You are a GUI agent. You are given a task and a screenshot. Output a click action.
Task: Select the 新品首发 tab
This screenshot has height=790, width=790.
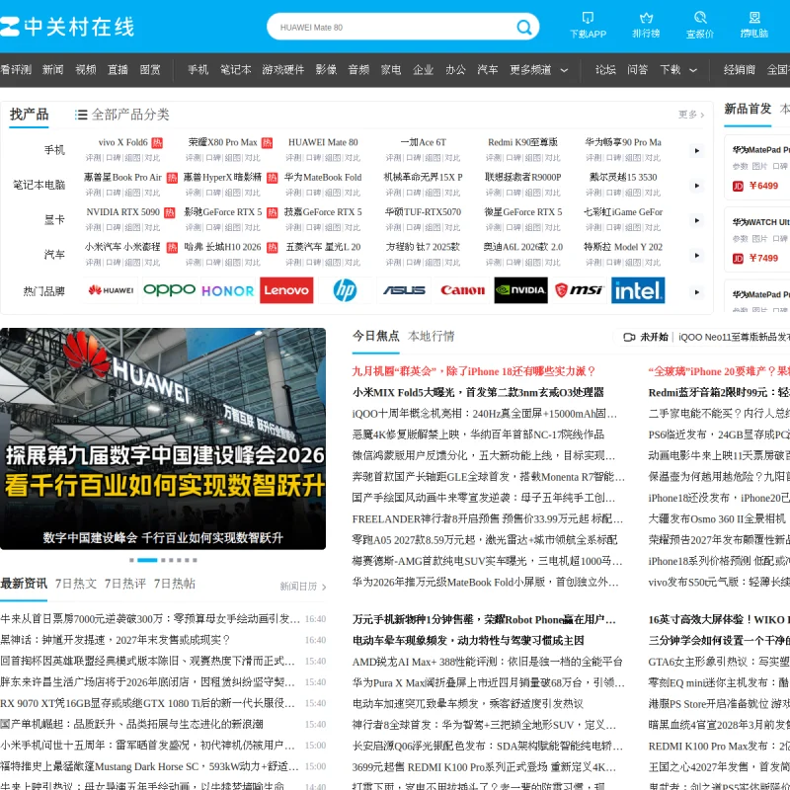(x=748, y=109)
